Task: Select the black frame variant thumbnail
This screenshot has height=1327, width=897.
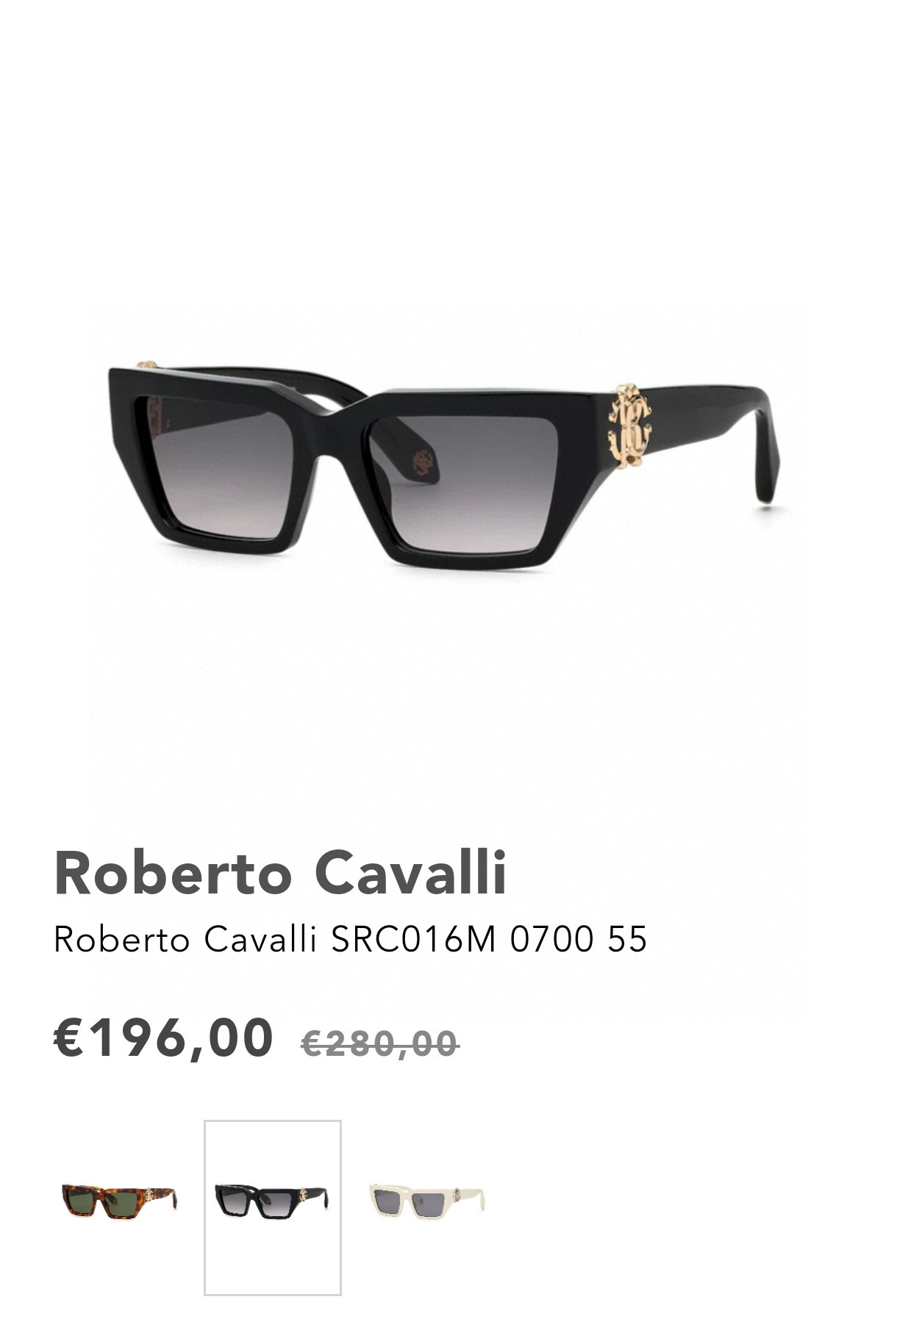Action: pos(272,1201)
